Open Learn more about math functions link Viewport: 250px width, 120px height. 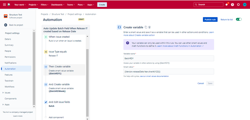(180, 46)
